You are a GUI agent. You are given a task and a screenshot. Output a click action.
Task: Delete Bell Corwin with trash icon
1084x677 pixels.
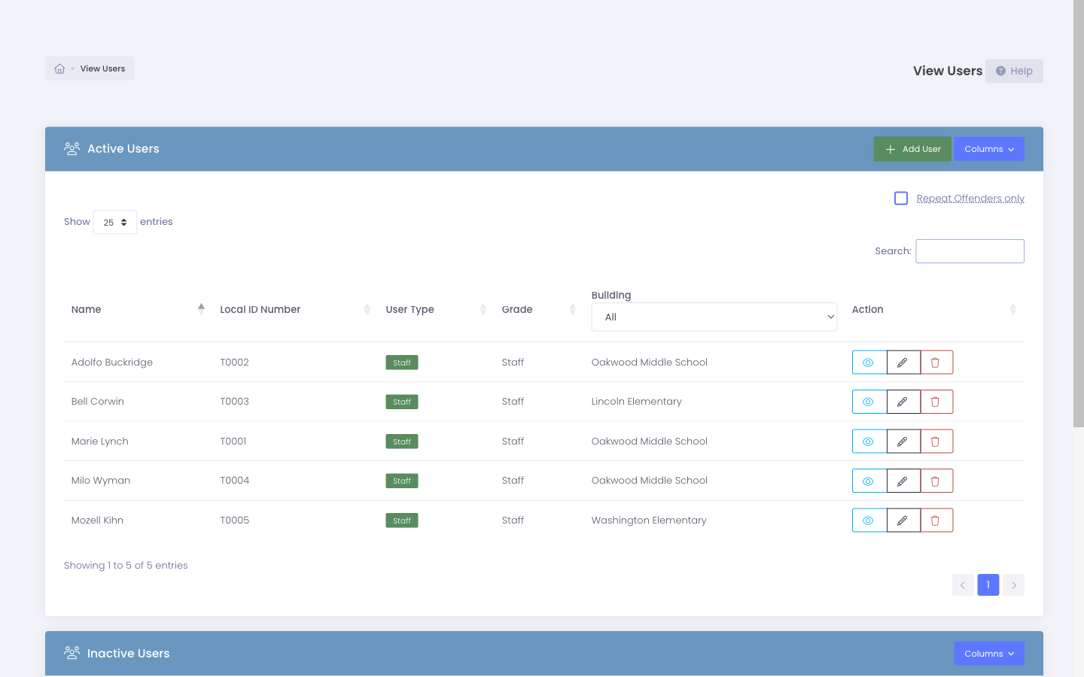pos(936,402)
